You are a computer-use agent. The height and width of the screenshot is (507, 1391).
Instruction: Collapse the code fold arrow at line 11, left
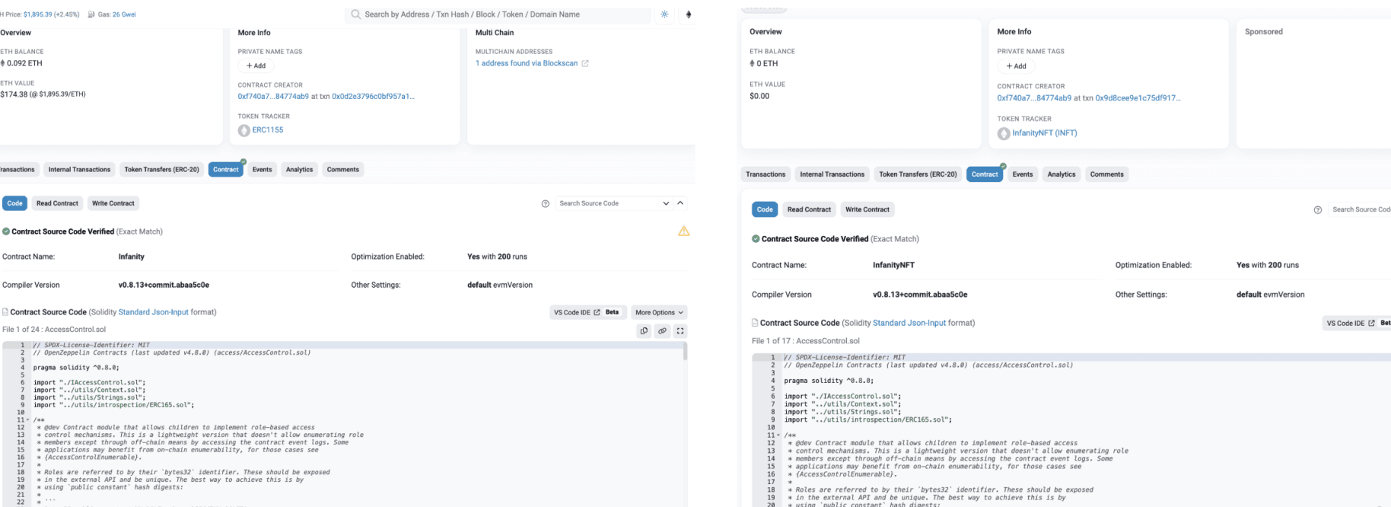(28, 419)
